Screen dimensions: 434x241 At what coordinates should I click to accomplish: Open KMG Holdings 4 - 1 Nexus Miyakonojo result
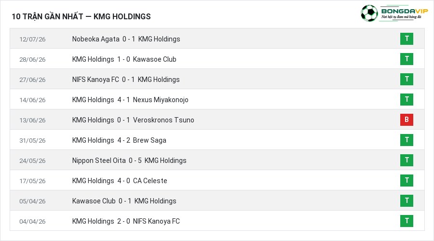click(130, 100)
